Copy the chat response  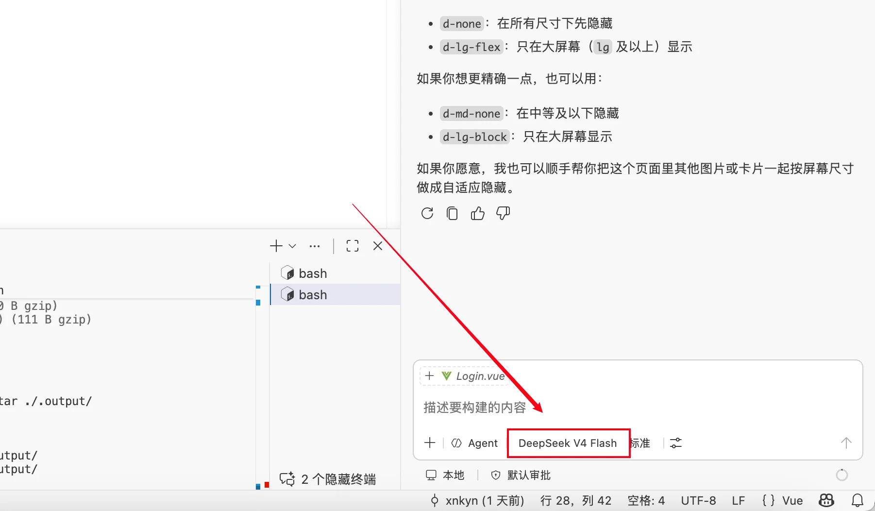click(452, 213)
